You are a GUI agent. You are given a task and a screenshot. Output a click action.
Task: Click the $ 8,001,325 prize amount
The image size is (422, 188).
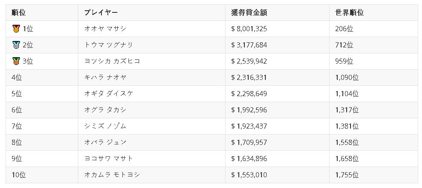(249, 29)
